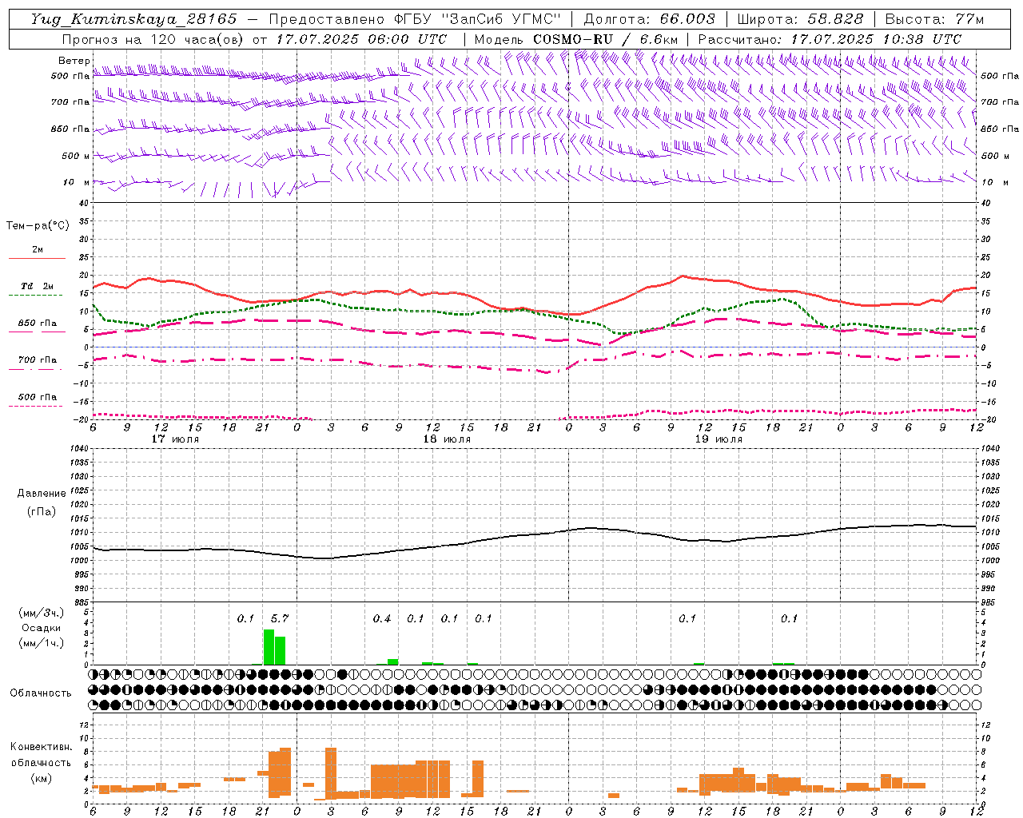
Task: Click the 2м temperature legend entry
Action: point(38,249)
